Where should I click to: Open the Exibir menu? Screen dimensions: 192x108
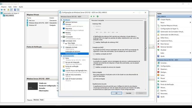pyautogui.click(x=15, y=7)
